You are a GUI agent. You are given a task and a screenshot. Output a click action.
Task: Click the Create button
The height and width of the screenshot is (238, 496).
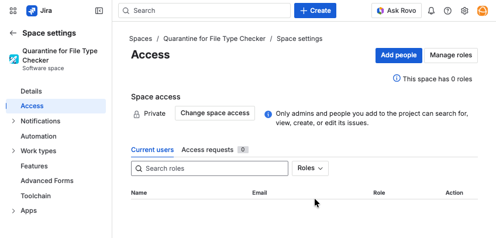[315, 11]
